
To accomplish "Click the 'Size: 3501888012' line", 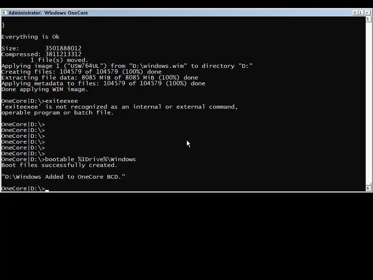I will (x=42, y=48).
